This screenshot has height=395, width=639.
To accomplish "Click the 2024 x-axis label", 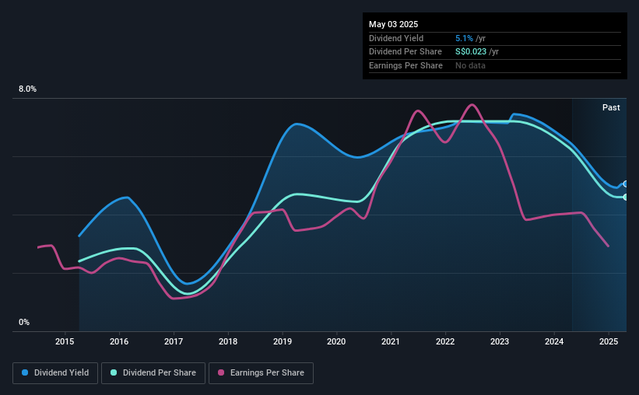I will click(554, 341).
